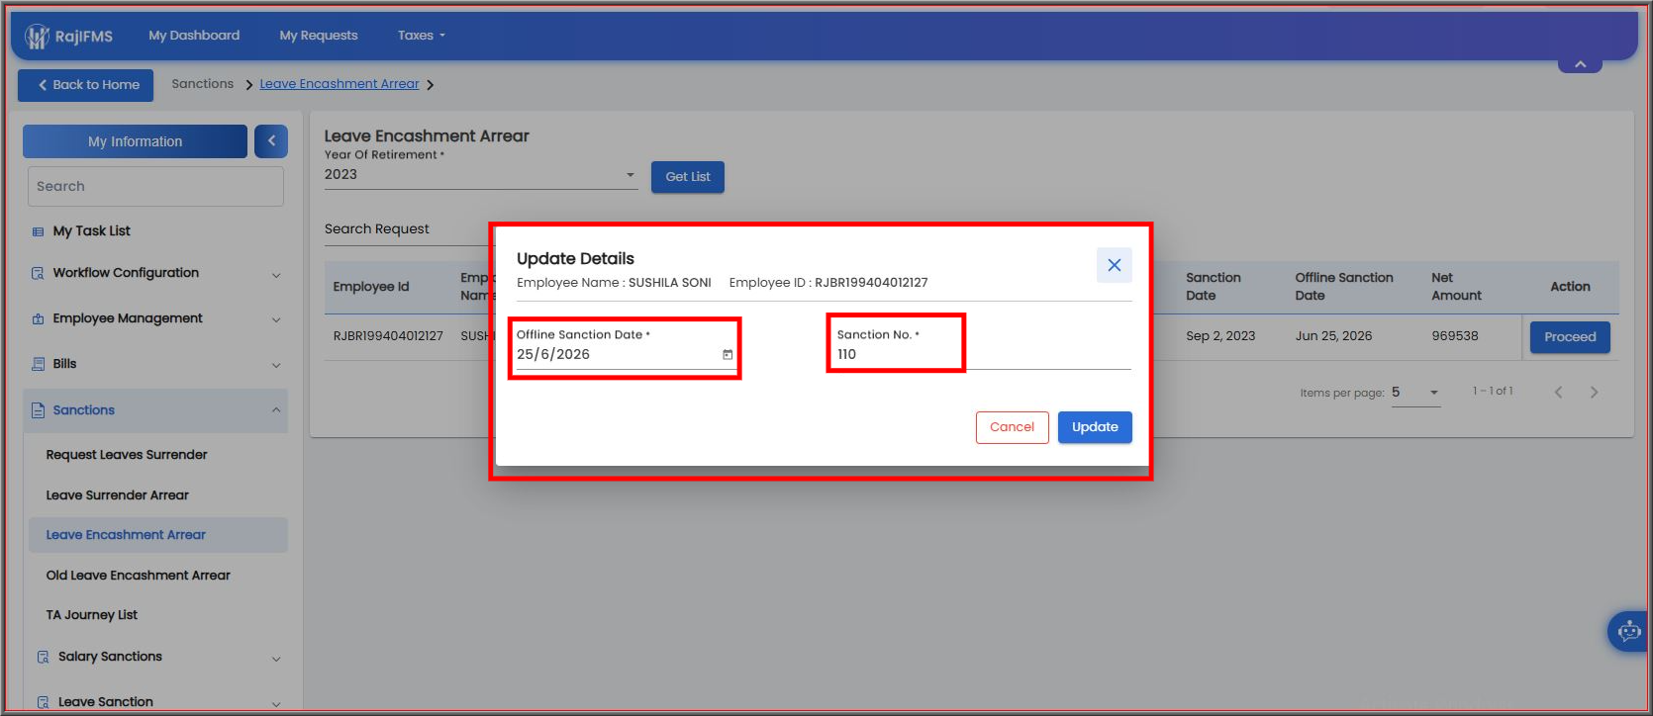Go to the previous page of results

tap(1558, 393)
